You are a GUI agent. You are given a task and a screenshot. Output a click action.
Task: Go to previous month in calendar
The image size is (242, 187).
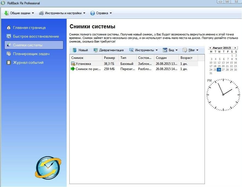pos(210,48)
